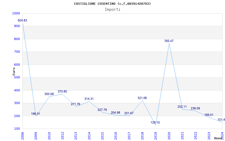Click the 600 y-axis tick label
The image size is (225, 141).
[17, 65]
